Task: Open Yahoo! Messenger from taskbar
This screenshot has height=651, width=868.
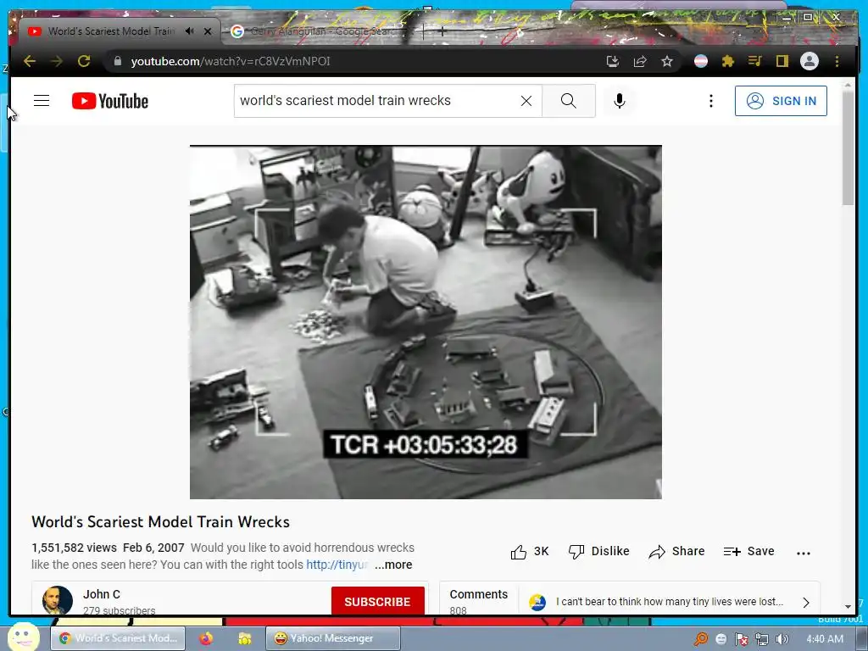Action: pyautogui.click(x=332, y=638)
